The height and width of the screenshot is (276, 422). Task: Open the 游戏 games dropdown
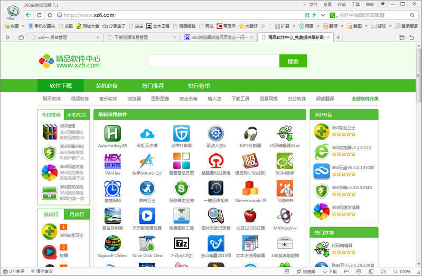pos(390,26)
